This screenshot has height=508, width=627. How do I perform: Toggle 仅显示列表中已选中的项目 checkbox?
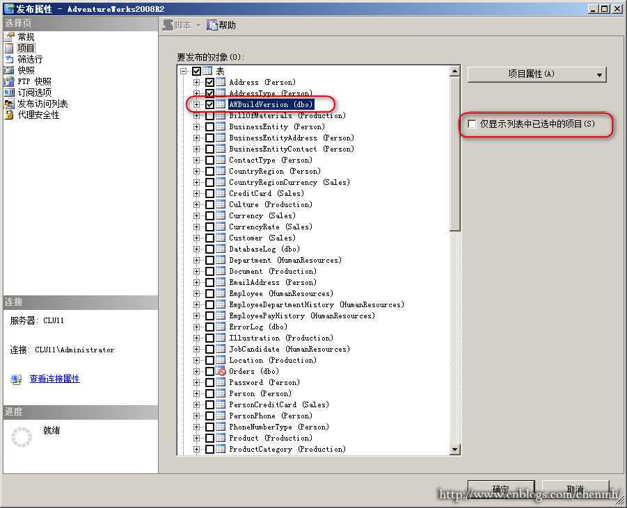[473, 124]
